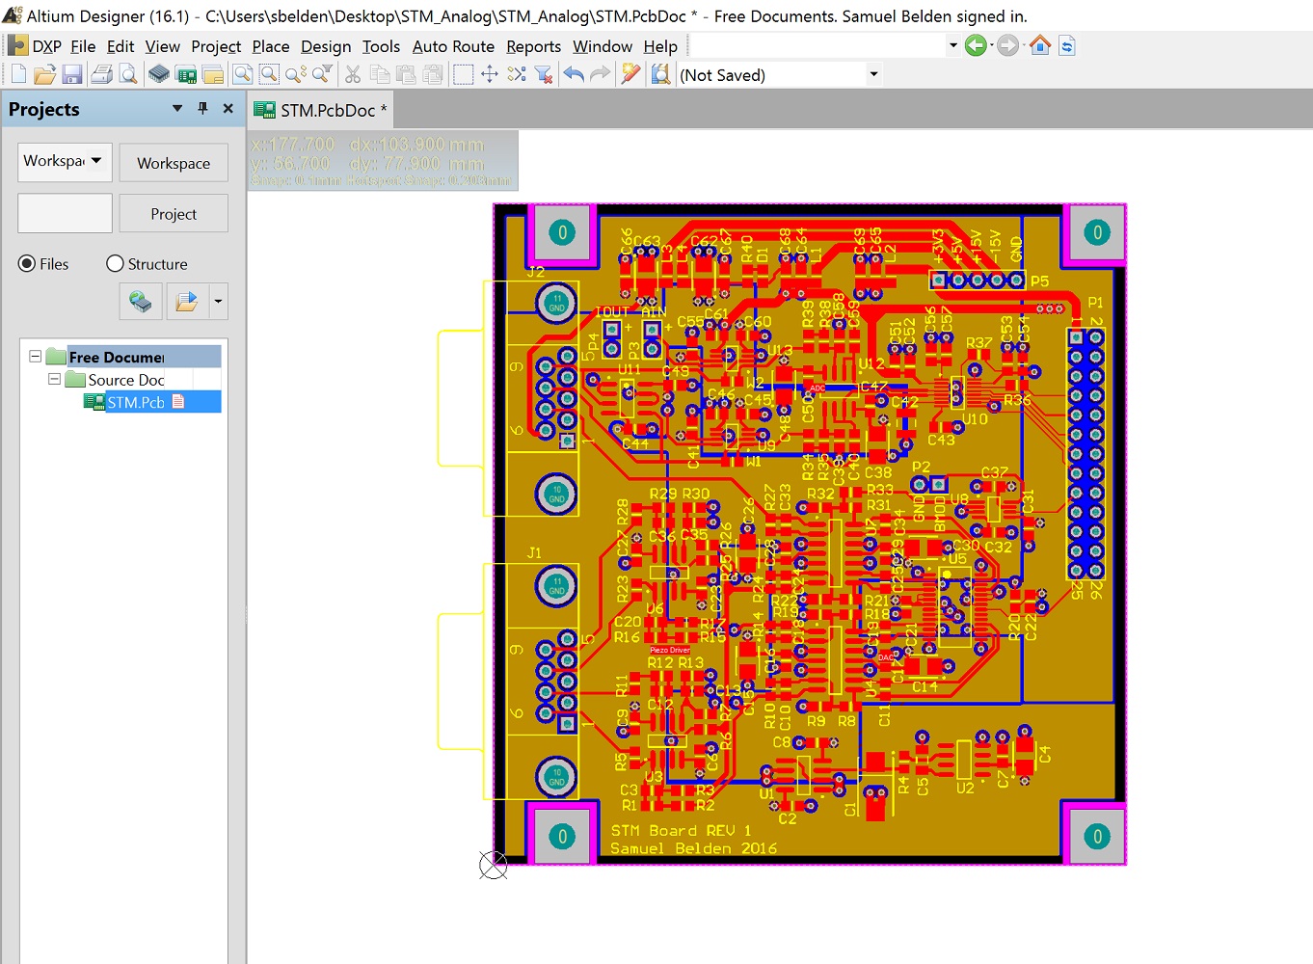Click the 'STM Board REV 1' silkscreen text
Screen dimensions: 1313x964
681,830
